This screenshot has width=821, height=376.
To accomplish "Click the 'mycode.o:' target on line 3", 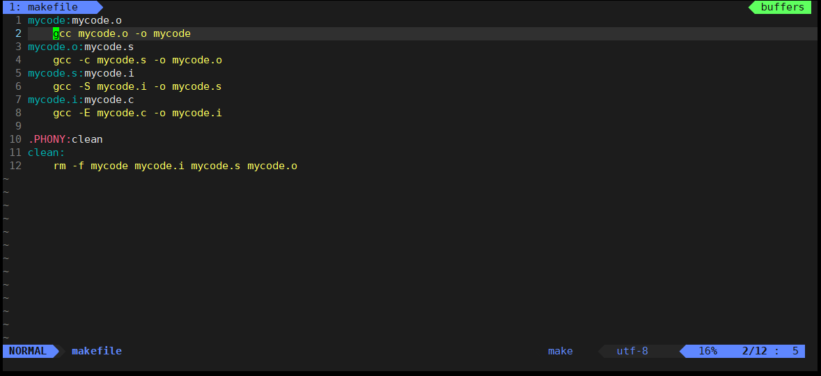I will pos(56,47).
